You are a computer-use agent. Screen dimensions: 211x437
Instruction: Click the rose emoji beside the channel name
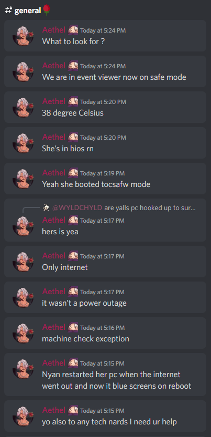(47, 11)
